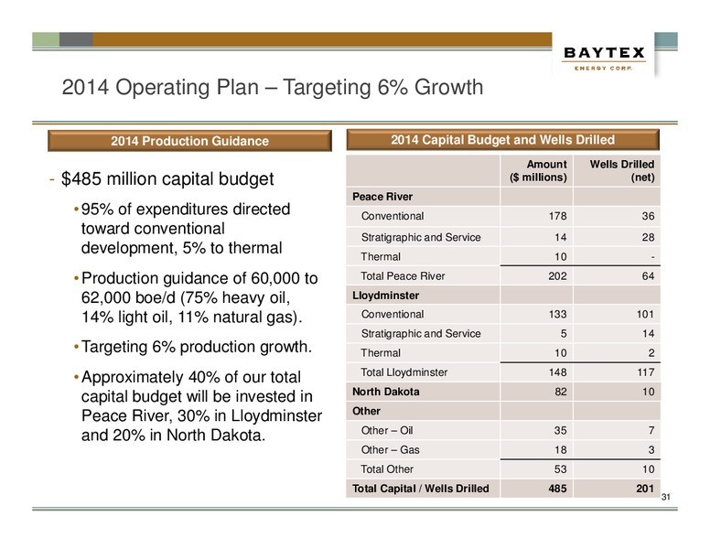This screenshot has width=710, height=549.
Task: Click the 'Amount ($ millions)' column header
Action: click(538, 171)
